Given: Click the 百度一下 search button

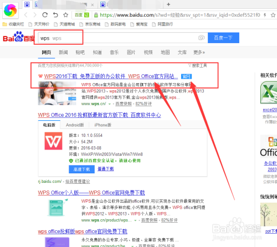Looking at the screenshot, I should pyautogui.click(x=223, y=38).
